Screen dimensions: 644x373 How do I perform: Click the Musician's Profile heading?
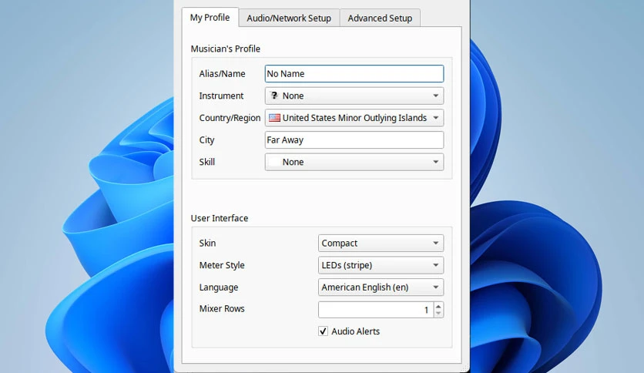click(226, 49)
